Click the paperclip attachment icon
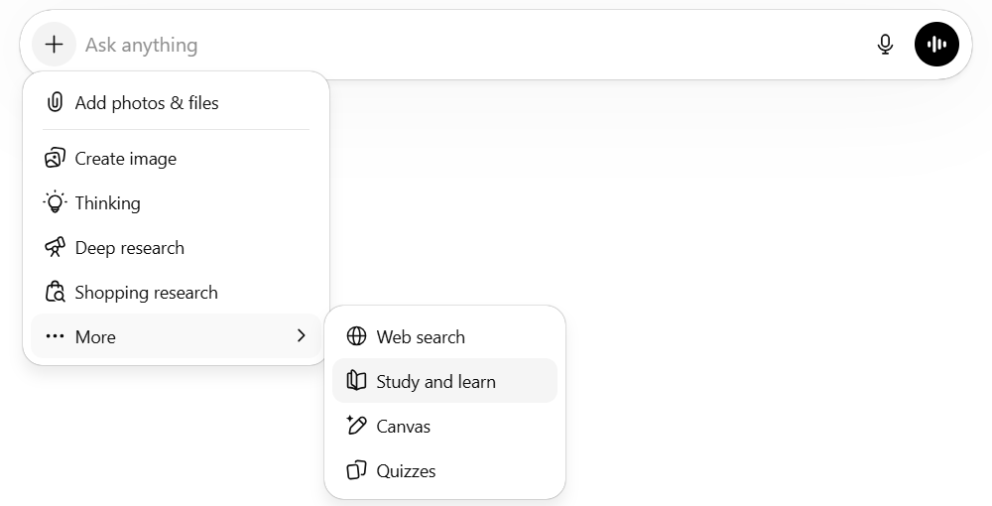Viewport: 992px width, 506px height. (x=56, y=102)
